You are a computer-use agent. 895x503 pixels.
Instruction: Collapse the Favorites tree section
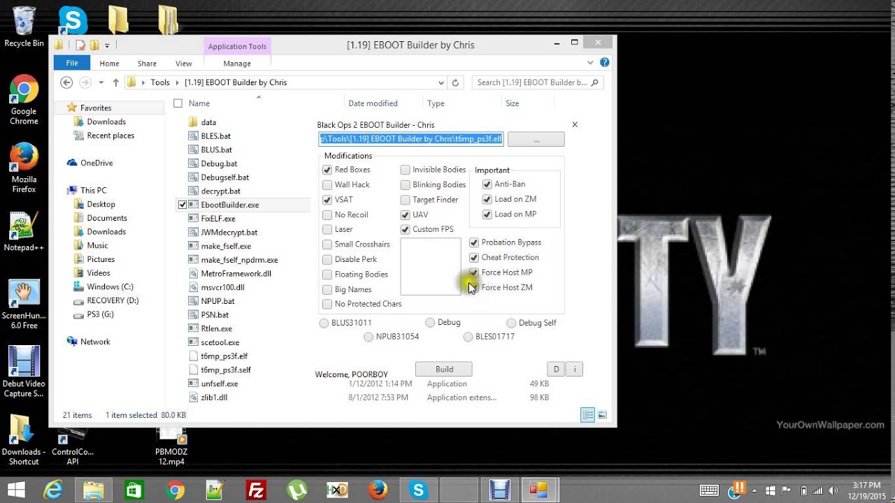(x=62, y=108)
